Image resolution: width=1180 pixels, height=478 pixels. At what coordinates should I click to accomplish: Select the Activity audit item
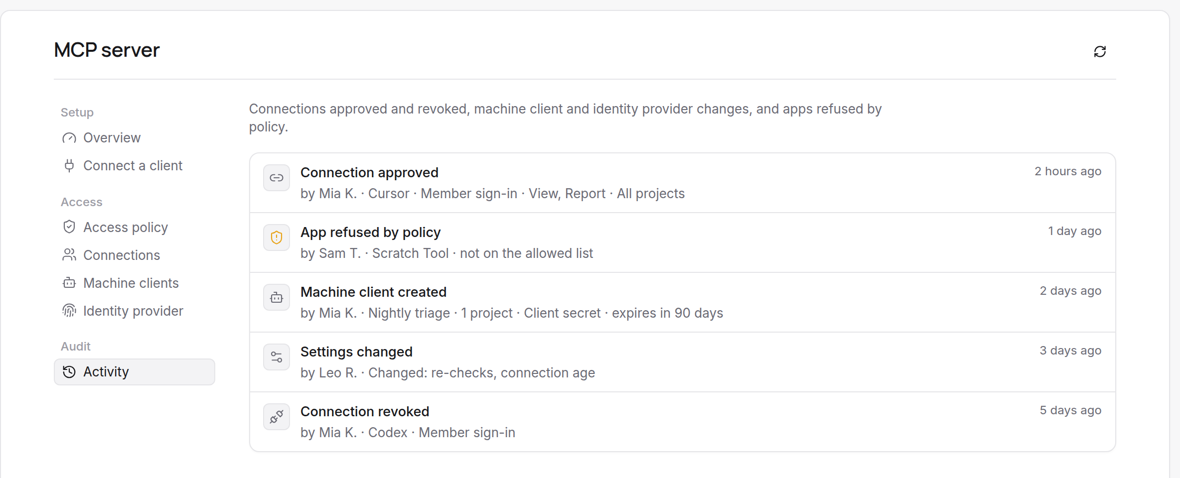pos(135,372)
